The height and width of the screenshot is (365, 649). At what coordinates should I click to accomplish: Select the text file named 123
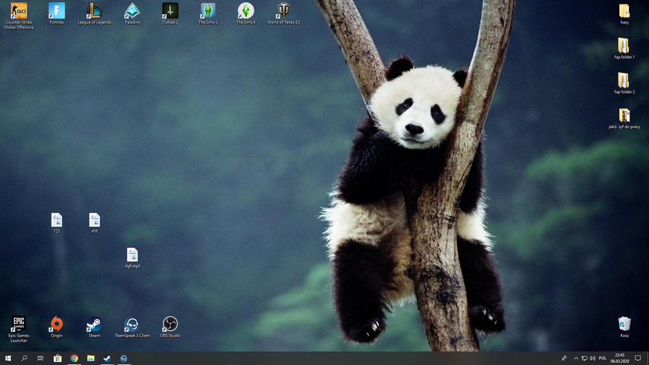click(56, 223)
